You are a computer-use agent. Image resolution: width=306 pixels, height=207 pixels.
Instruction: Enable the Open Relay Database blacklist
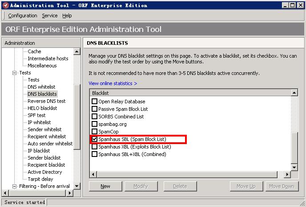pyautogui.click(x=94, y=102)
